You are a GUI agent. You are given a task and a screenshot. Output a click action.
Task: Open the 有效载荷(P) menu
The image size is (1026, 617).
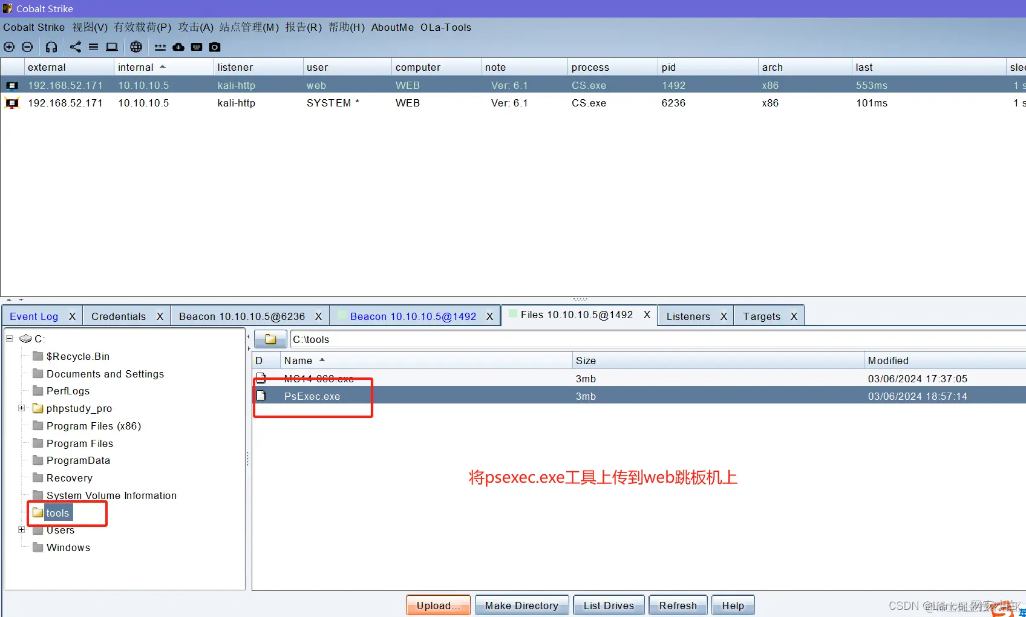(x=143, y=27)
